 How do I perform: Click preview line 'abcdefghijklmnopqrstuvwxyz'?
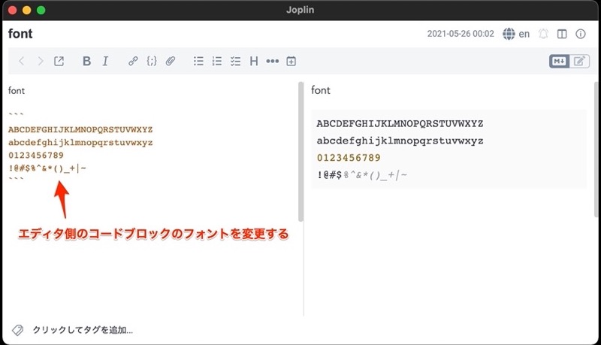[400, 141]
